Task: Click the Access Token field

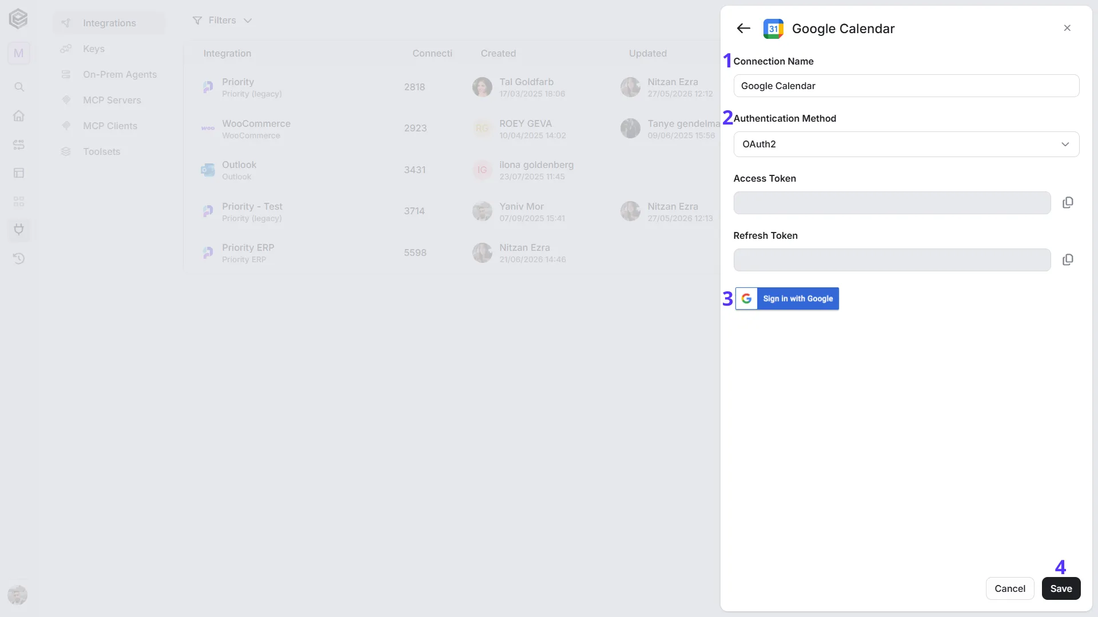Action: (892, 203)
